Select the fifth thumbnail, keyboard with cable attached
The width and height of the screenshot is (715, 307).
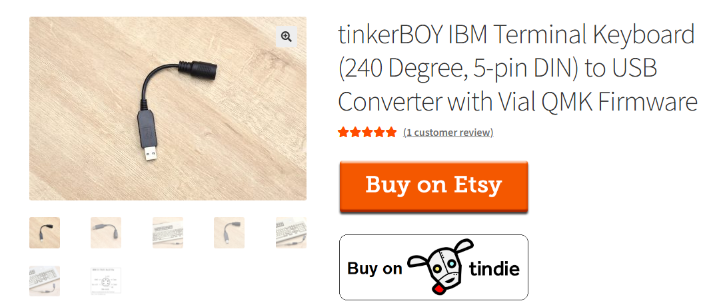point(291,233)
